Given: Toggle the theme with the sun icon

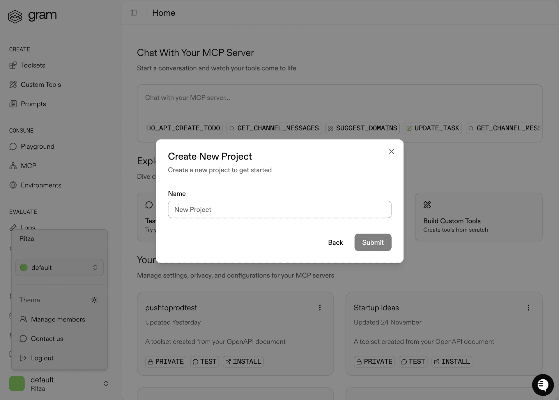Looking at the screenshot, I should pyautogui.click(x=94, y=300).
